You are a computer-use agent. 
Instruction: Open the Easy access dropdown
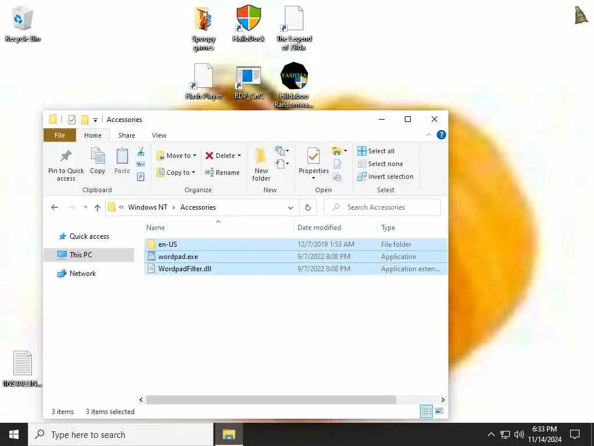[x=282, y=164]
